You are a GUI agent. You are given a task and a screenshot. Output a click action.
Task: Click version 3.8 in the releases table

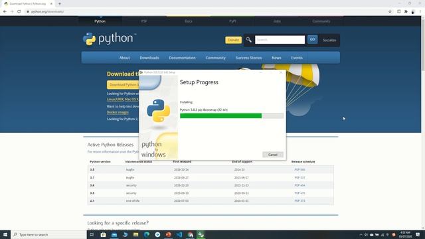click(x=92, y=170)
